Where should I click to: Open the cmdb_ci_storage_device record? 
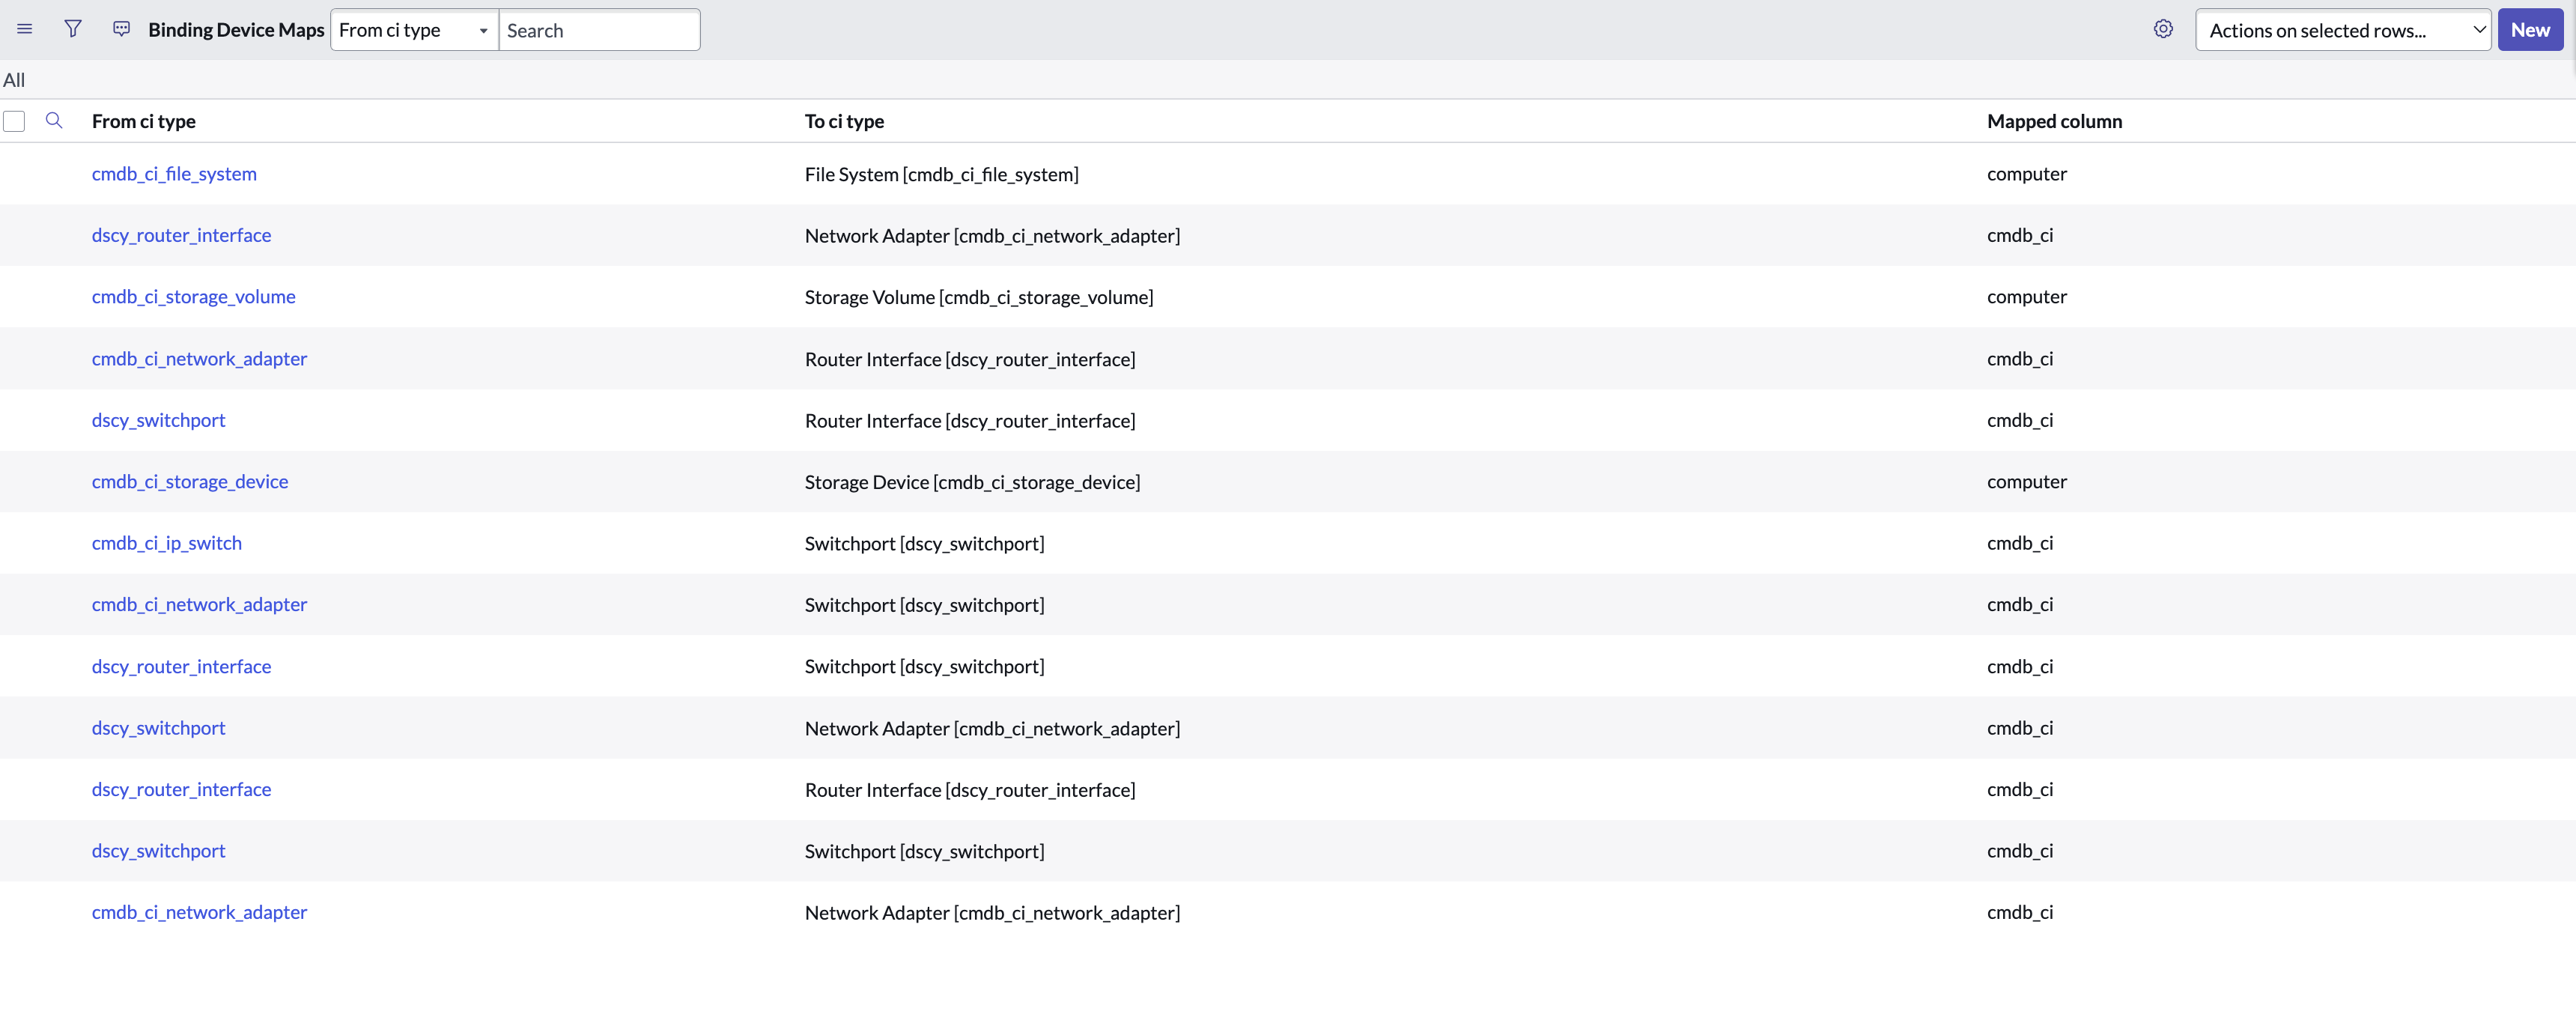pyautogui.click(x=190, y=482)
